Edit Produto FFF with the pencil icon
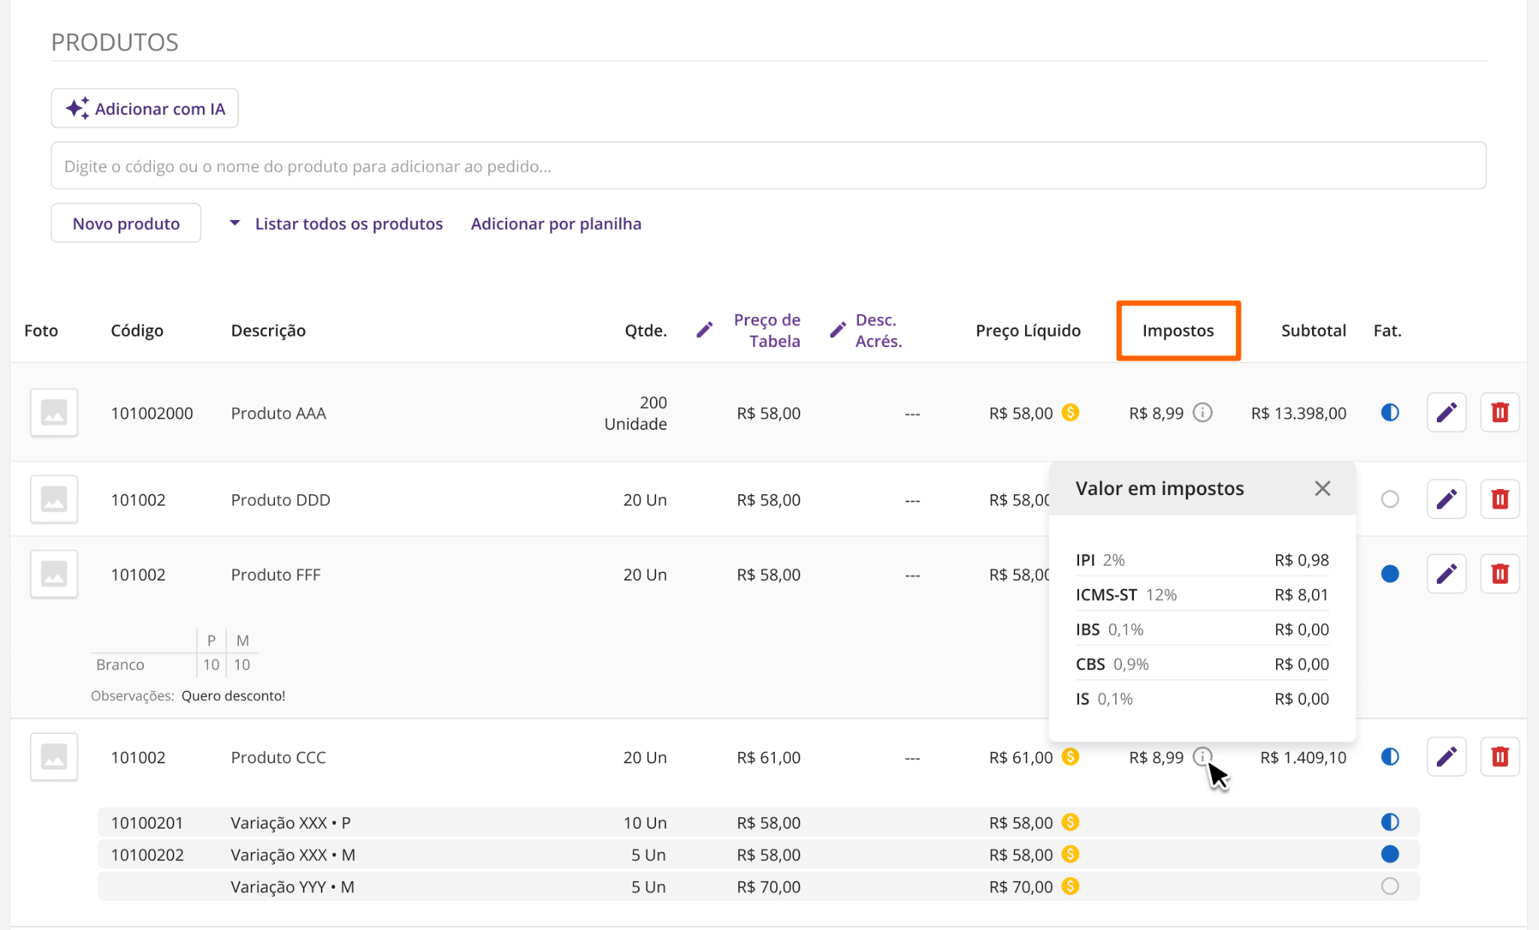The image size is (1539, 930). pyautogui.click(x=1447, y=574)
